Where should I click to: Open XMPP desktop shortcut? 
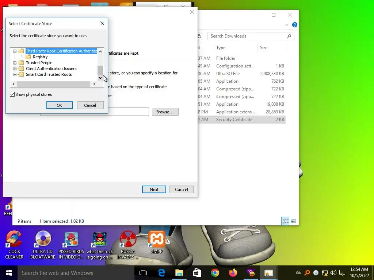(x=156, y=242)
